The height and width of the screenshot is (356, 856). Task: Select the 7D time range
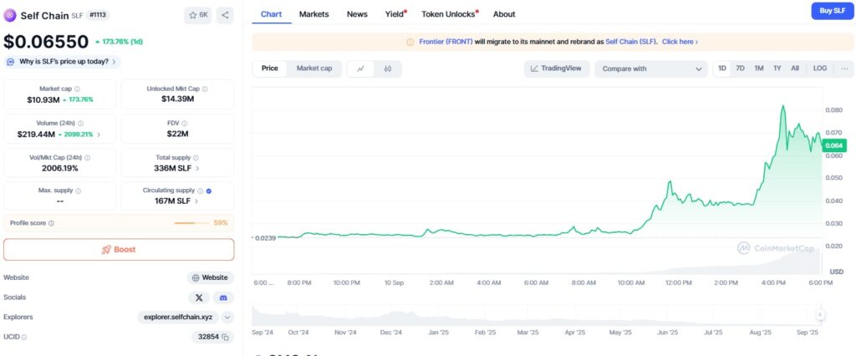[x=740, y=69]
